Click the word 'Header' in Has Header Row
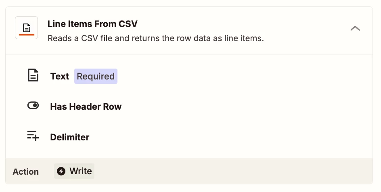381x192 pixels. (85, 106)
